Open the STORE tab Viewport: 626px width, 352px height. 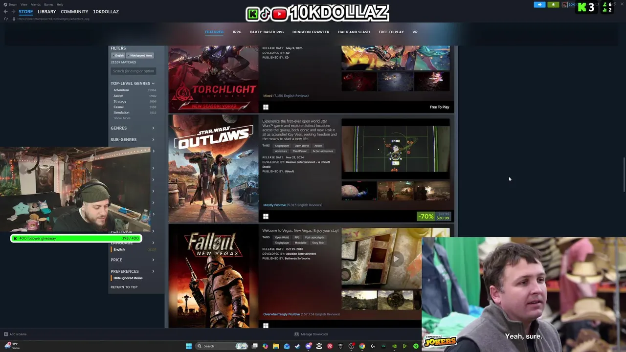pyautogui.click(x=26, y=12)
